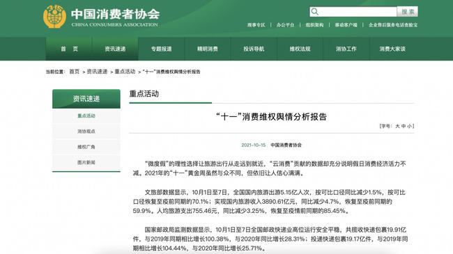Select 重点活动 in the sidebar
The height and width of the screenshot is (254, 453).
(86, 116)
